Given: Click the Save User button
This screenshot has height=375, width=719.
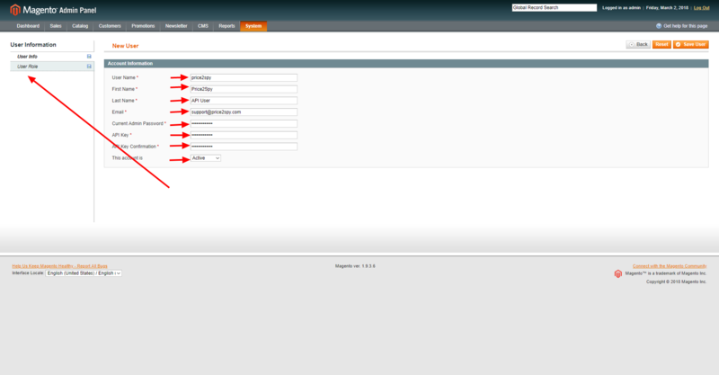Looking at the screenshot, I should click(x=690, y=45).
